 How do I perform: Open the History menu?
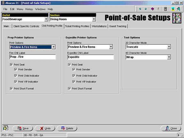tap(29, 9)
